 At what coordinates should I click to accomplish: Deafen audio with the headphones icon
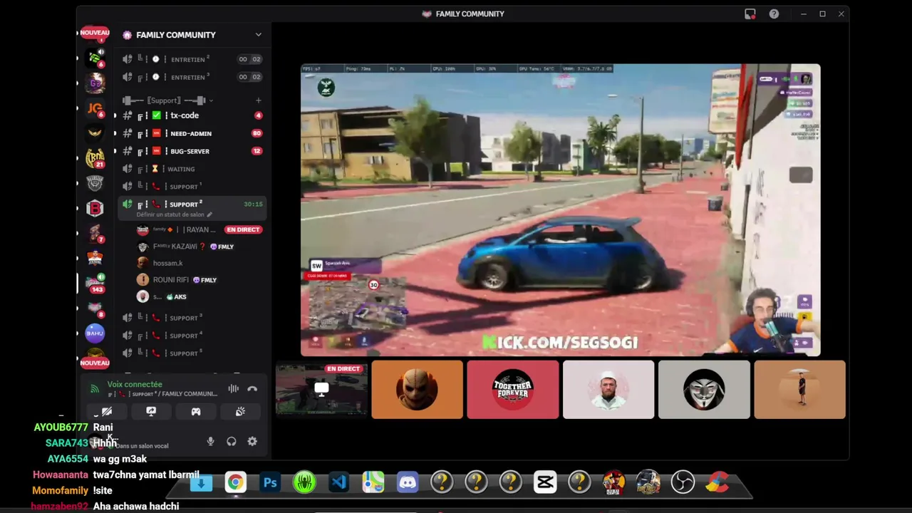coord(232,441)
